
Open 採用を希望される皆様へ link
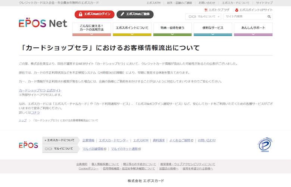point(198,169)
